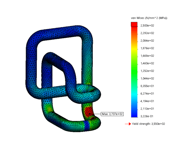Select legend value 1,460e+02
184x145 pixels.
pyautogui.click(x=147, y=63)
